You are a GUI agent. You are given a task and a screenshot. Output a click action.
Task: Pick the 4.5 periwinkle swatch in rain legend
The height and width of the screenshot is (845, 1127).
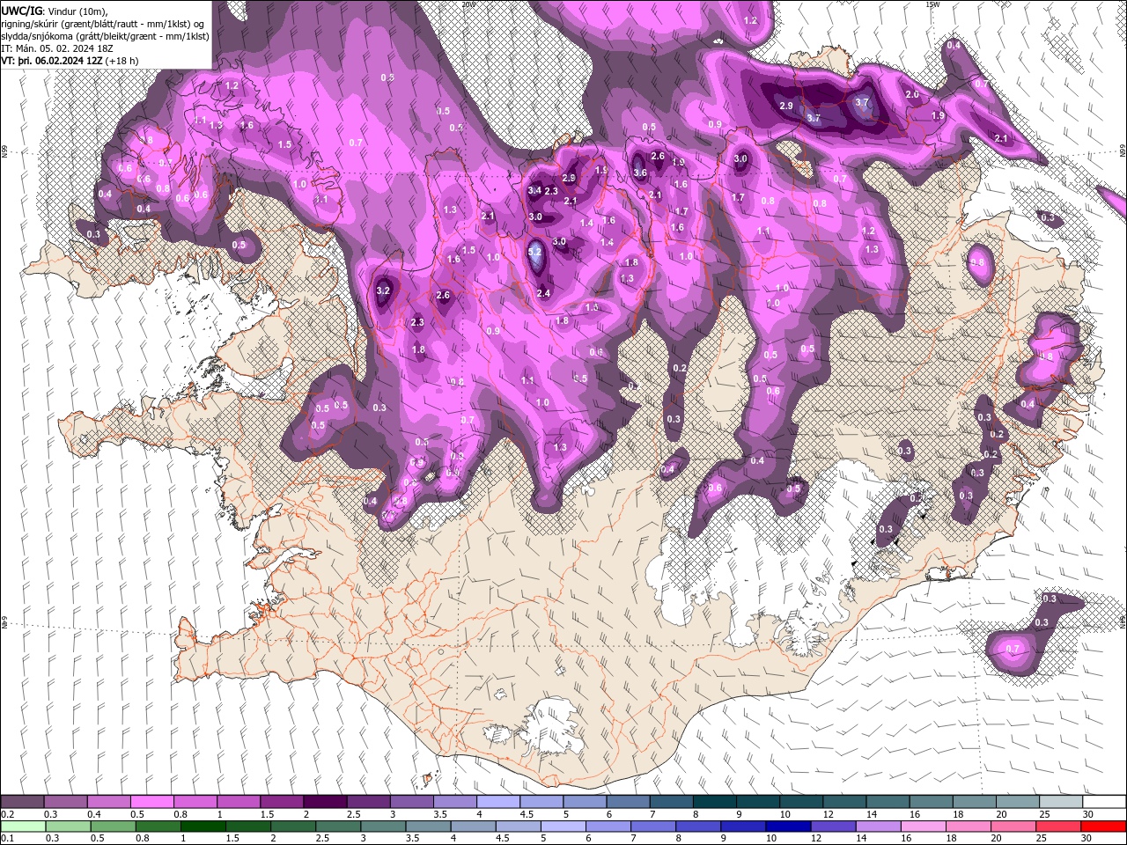518,827
